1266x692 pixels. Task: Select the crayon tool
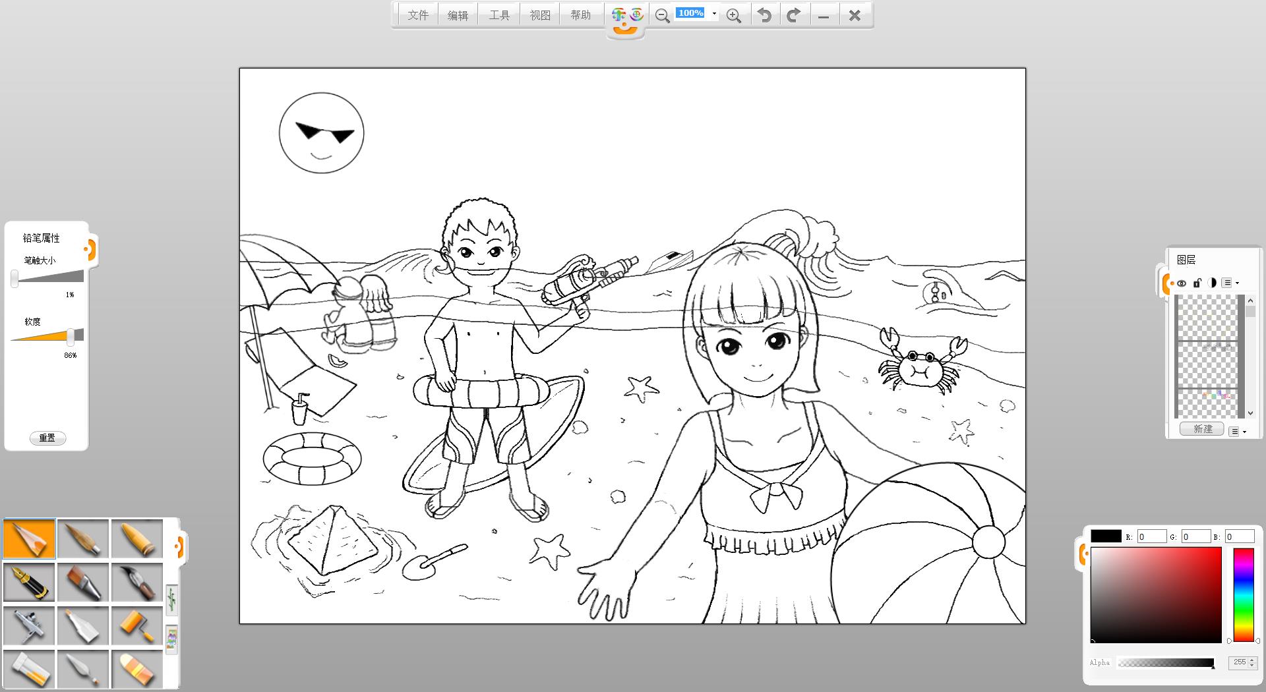pos(137,538)
